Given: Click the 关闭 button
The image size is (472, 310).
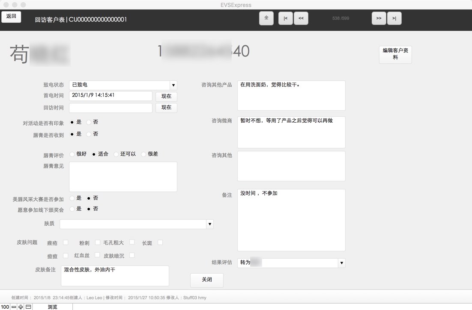Looking at the screenshot, I should tap(207, 280).
